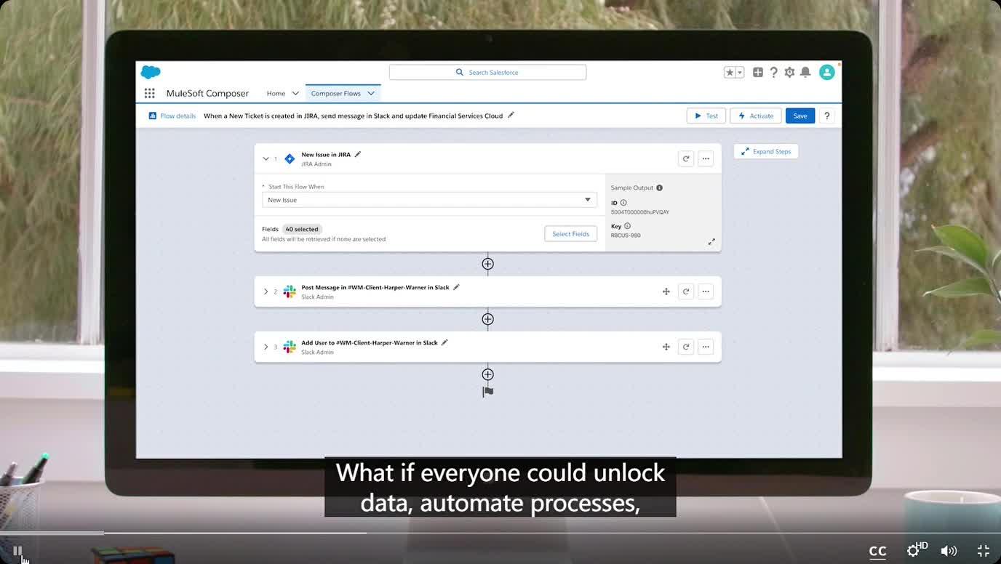This screenshot has height=564, width=1001.
Task: Click the Test button
Action: pos(706,116)
